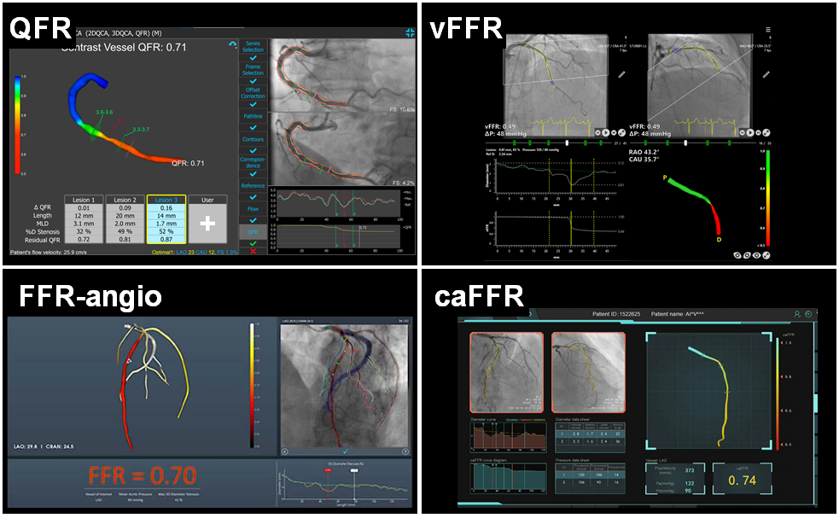Toggle the checkmark below the Reference step
This screenshot has height=518, width=839.
click(x=253, y=195)
